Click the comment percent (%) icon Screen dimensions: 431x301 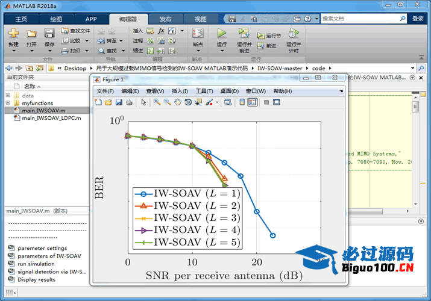[x=150, y=41]
